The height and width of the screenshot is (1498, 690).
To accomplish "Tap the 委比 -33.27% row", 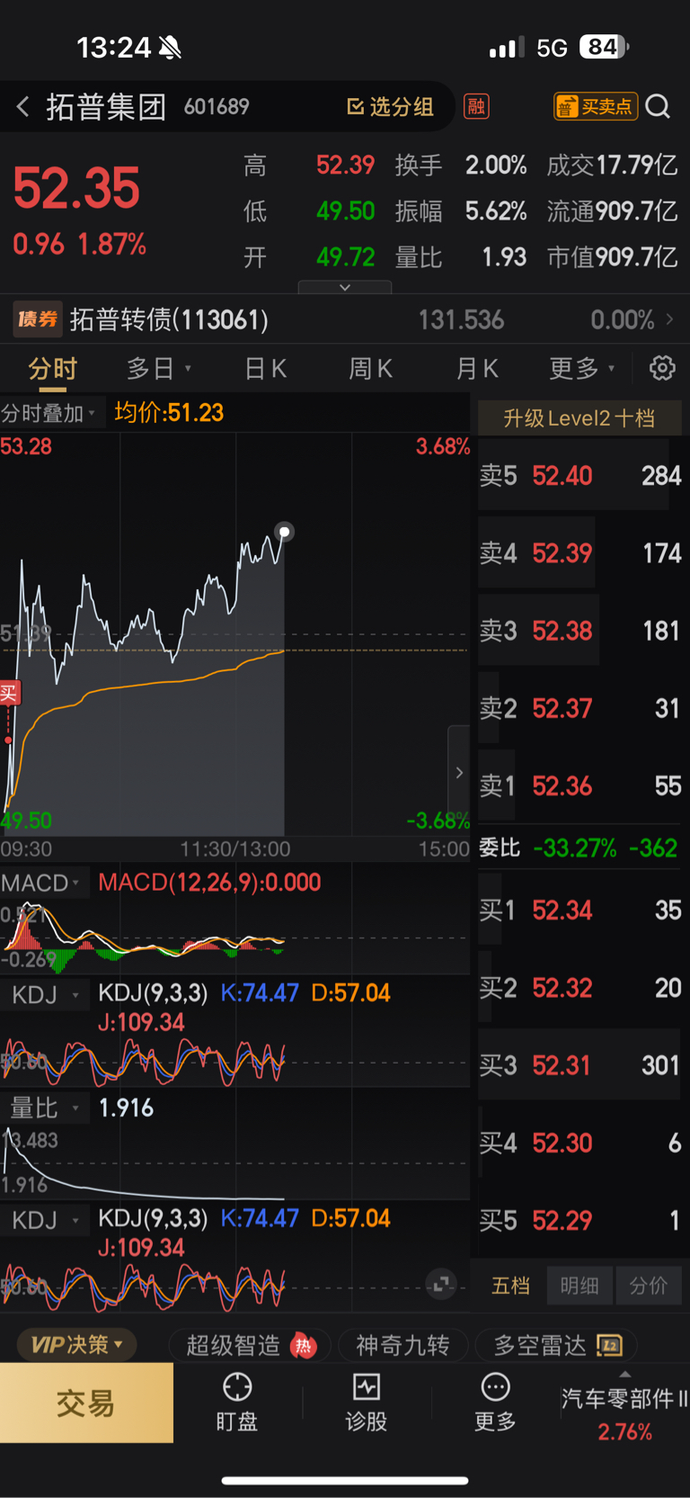I will [579, 848].
